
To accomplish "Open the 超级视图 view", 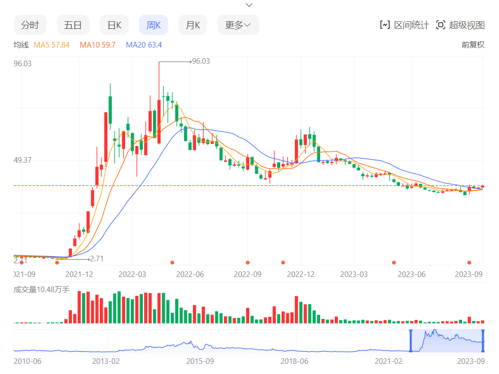I will 460,25.
